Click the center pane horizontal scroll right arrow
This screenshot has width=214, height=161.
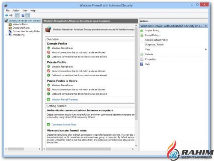[133, 149]
